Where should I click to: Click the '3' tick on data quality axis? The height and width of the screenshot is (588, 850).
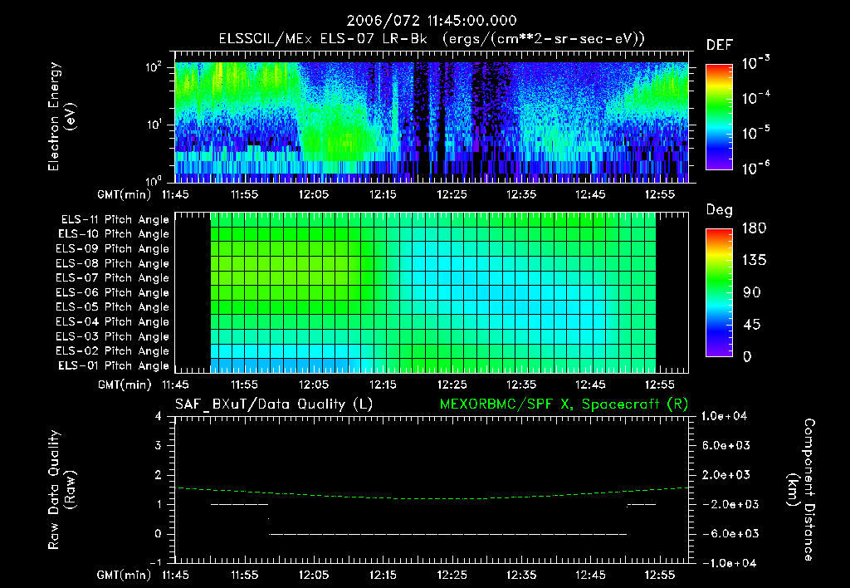point(159,445)
